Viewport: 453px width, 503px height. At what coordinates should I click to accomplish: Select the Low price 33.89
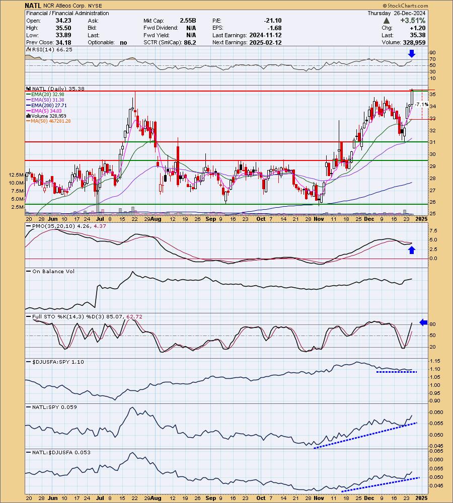(63, 35)
